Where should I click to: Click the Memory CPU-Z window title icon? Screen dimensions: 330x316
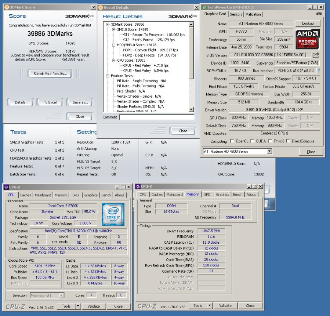[138, 186]
